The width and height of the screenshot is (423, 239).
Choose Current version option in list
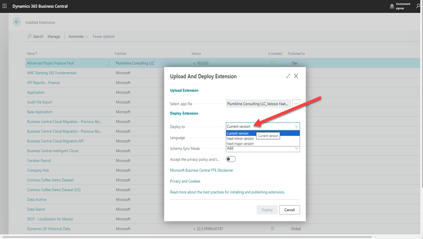tap(263, 133)
